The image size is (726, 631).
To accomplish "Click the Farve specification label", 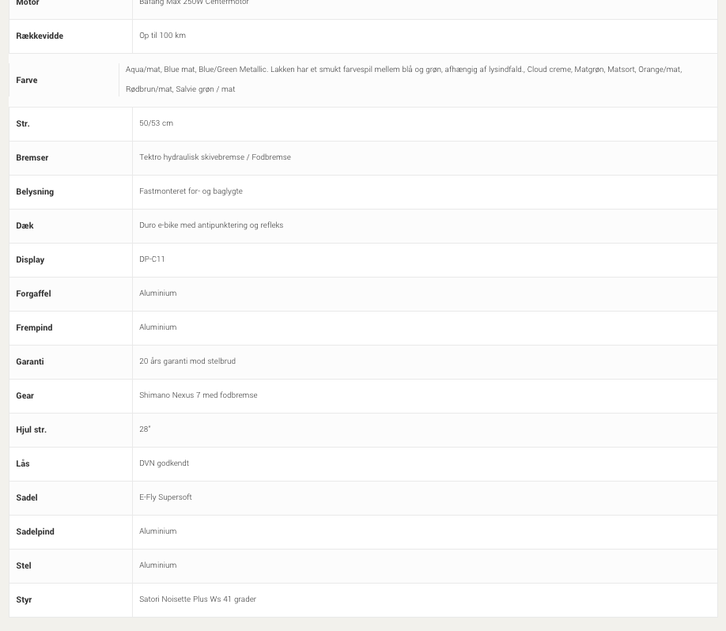I will 27,80.
